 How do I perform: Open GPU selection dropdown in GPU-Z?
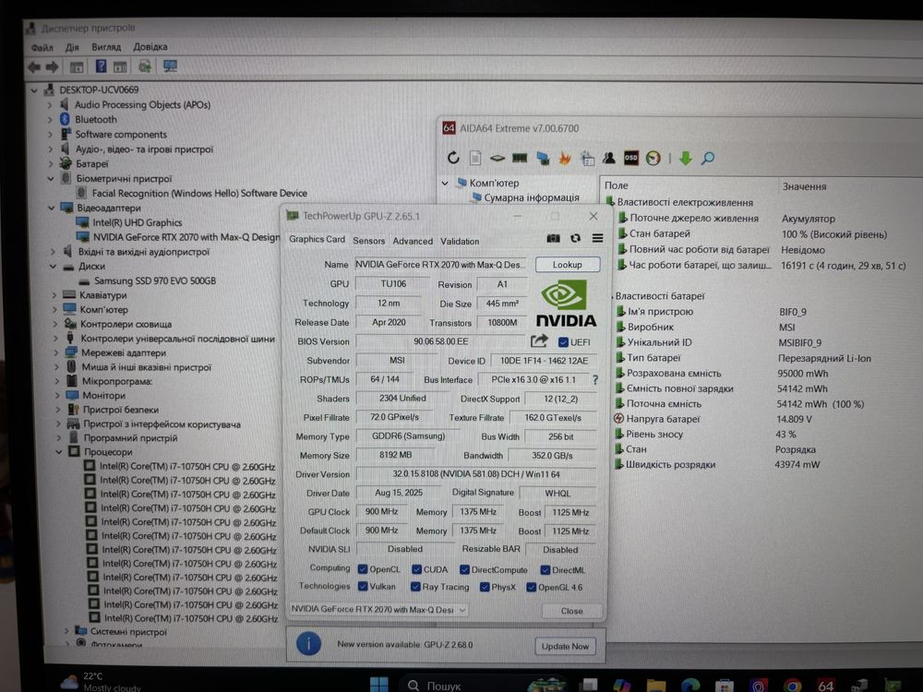pos(378,609)
